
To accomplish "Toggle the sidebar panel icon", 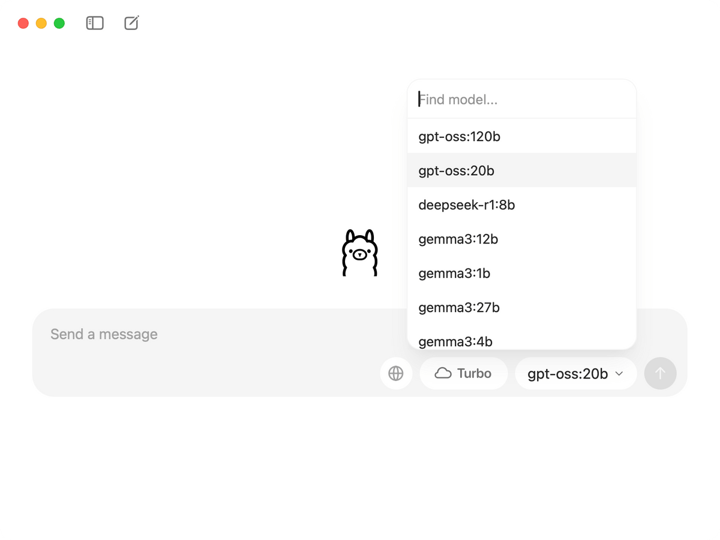I will tap(95, 23).
